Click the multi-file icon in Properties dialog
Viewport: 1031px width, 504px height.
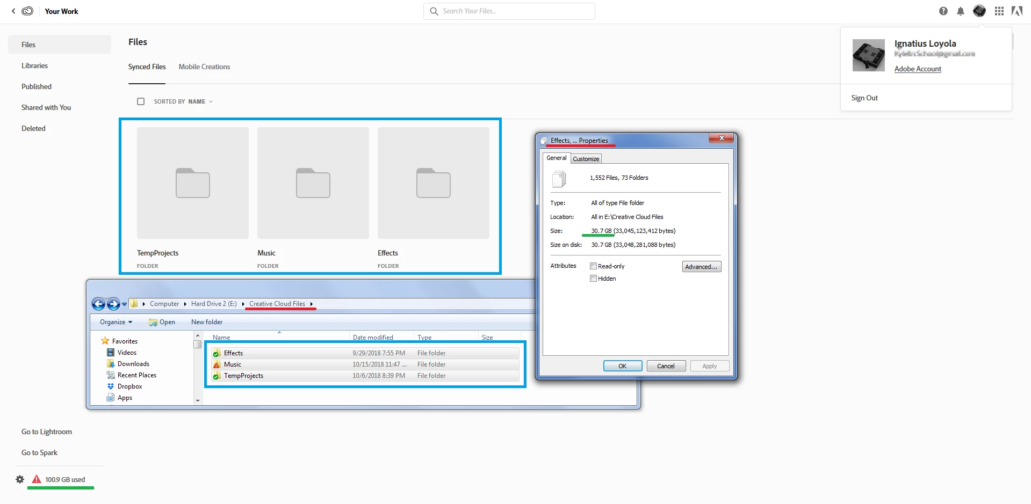pyautogui.click(x=559, y=179)
